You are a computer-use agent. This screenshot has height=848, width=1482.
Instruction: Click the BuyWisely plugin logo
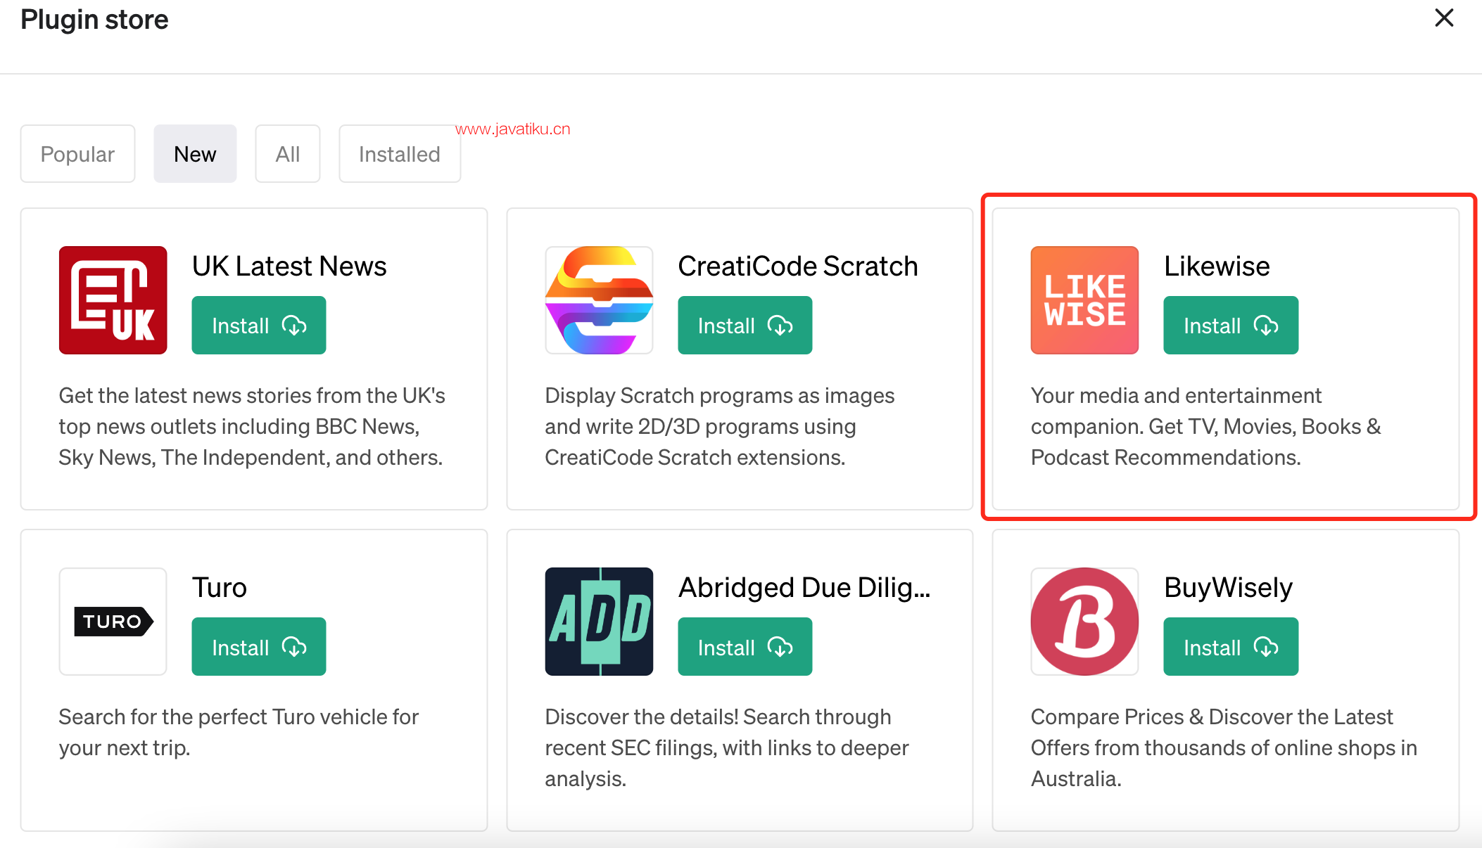tap(1084, 622)
